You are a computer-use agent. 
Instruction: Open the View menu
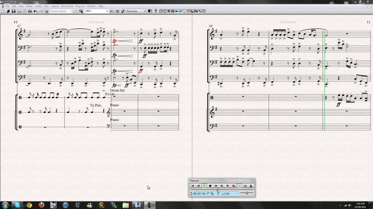tap(21, 6)
